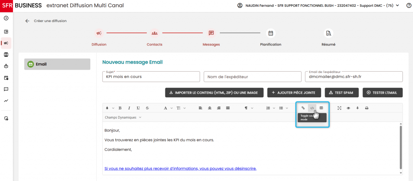Toggle strikethrough formatting in the editor
Image resolution: width=413 pixels, height=181 pixels.
(x=147, y=108)
